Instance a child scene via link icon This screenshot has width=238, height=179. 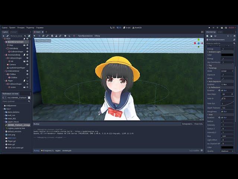coord(7,36)
